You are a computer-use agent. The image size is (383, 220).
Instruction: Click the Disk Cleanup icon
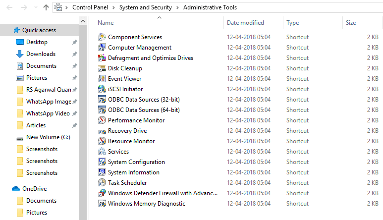click(x=102, y=68)
